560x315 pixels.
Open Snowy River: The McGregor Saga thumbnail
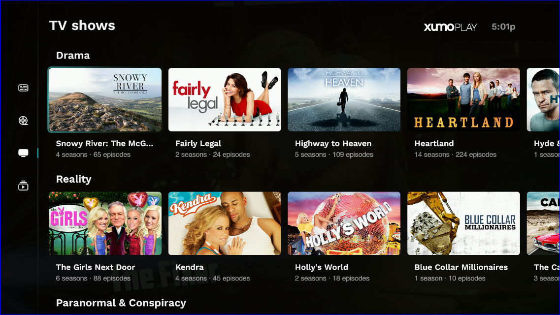click(x=105, y=100)
